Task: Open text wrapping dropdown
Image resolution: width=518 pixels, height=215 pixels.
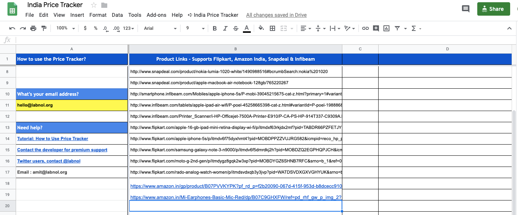Action: click(x=335, y=28)
